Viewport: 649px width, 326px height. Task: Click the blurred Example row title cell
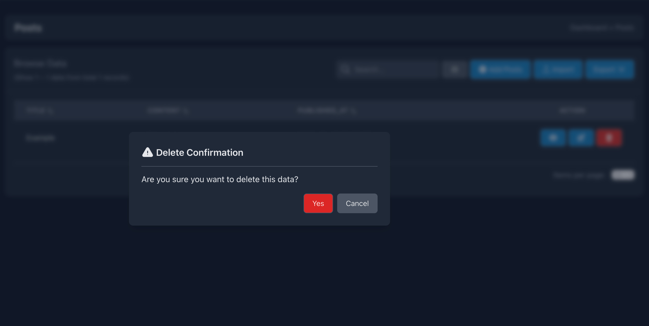(40, 138)
